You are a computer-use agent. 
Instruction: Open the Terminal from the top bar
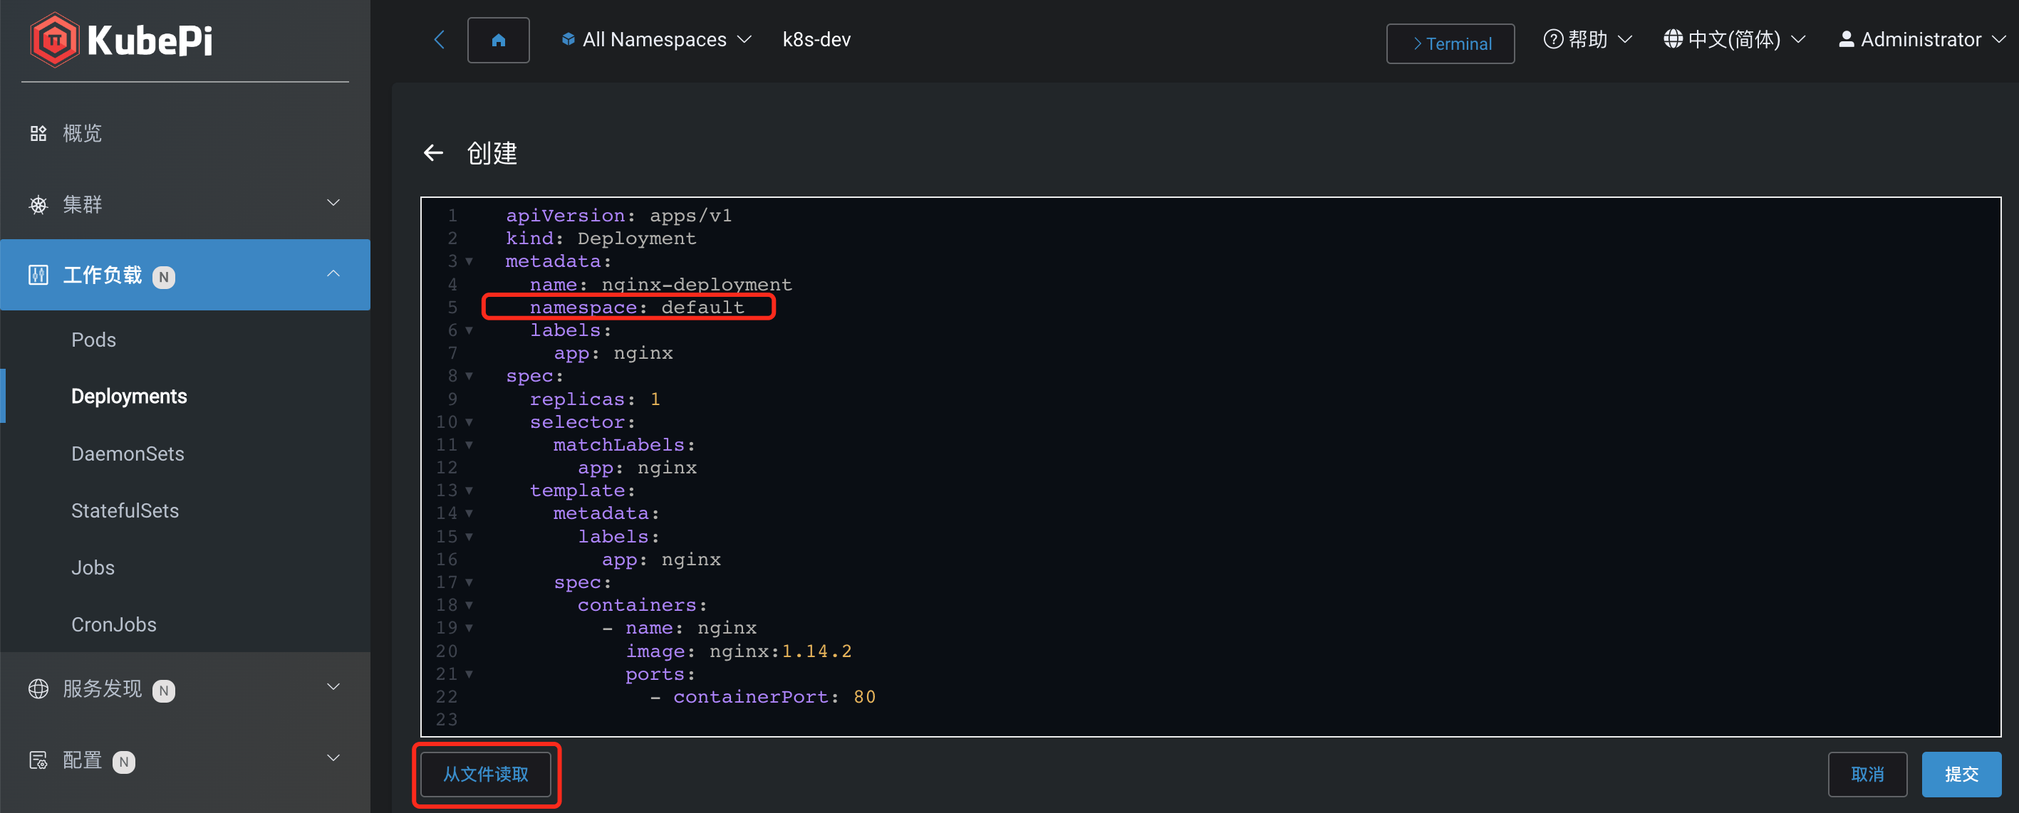click(1450, 43)
